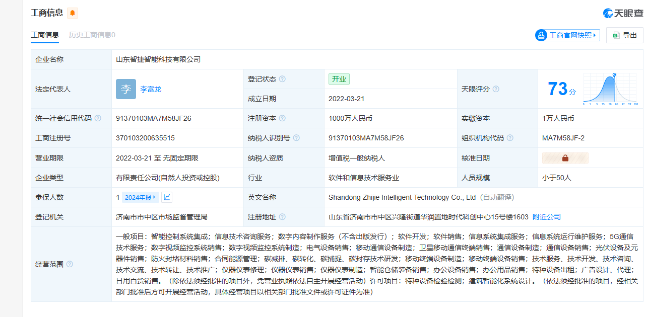
Task: Select paid-in capital 1万人民币
Action: coord(558,118)
